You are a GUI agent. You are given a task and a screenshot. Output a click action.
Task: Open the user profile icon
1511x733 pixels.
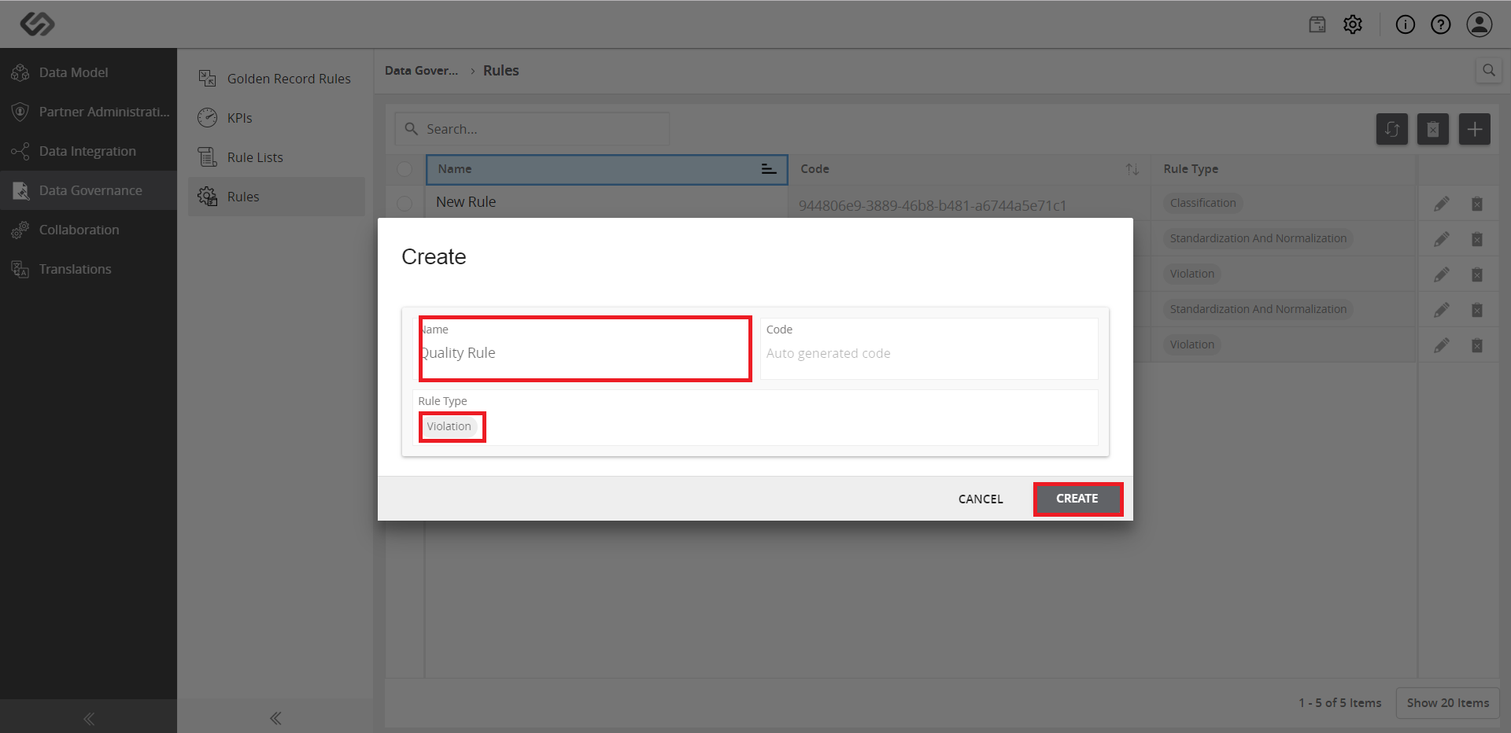[1480, 24]
